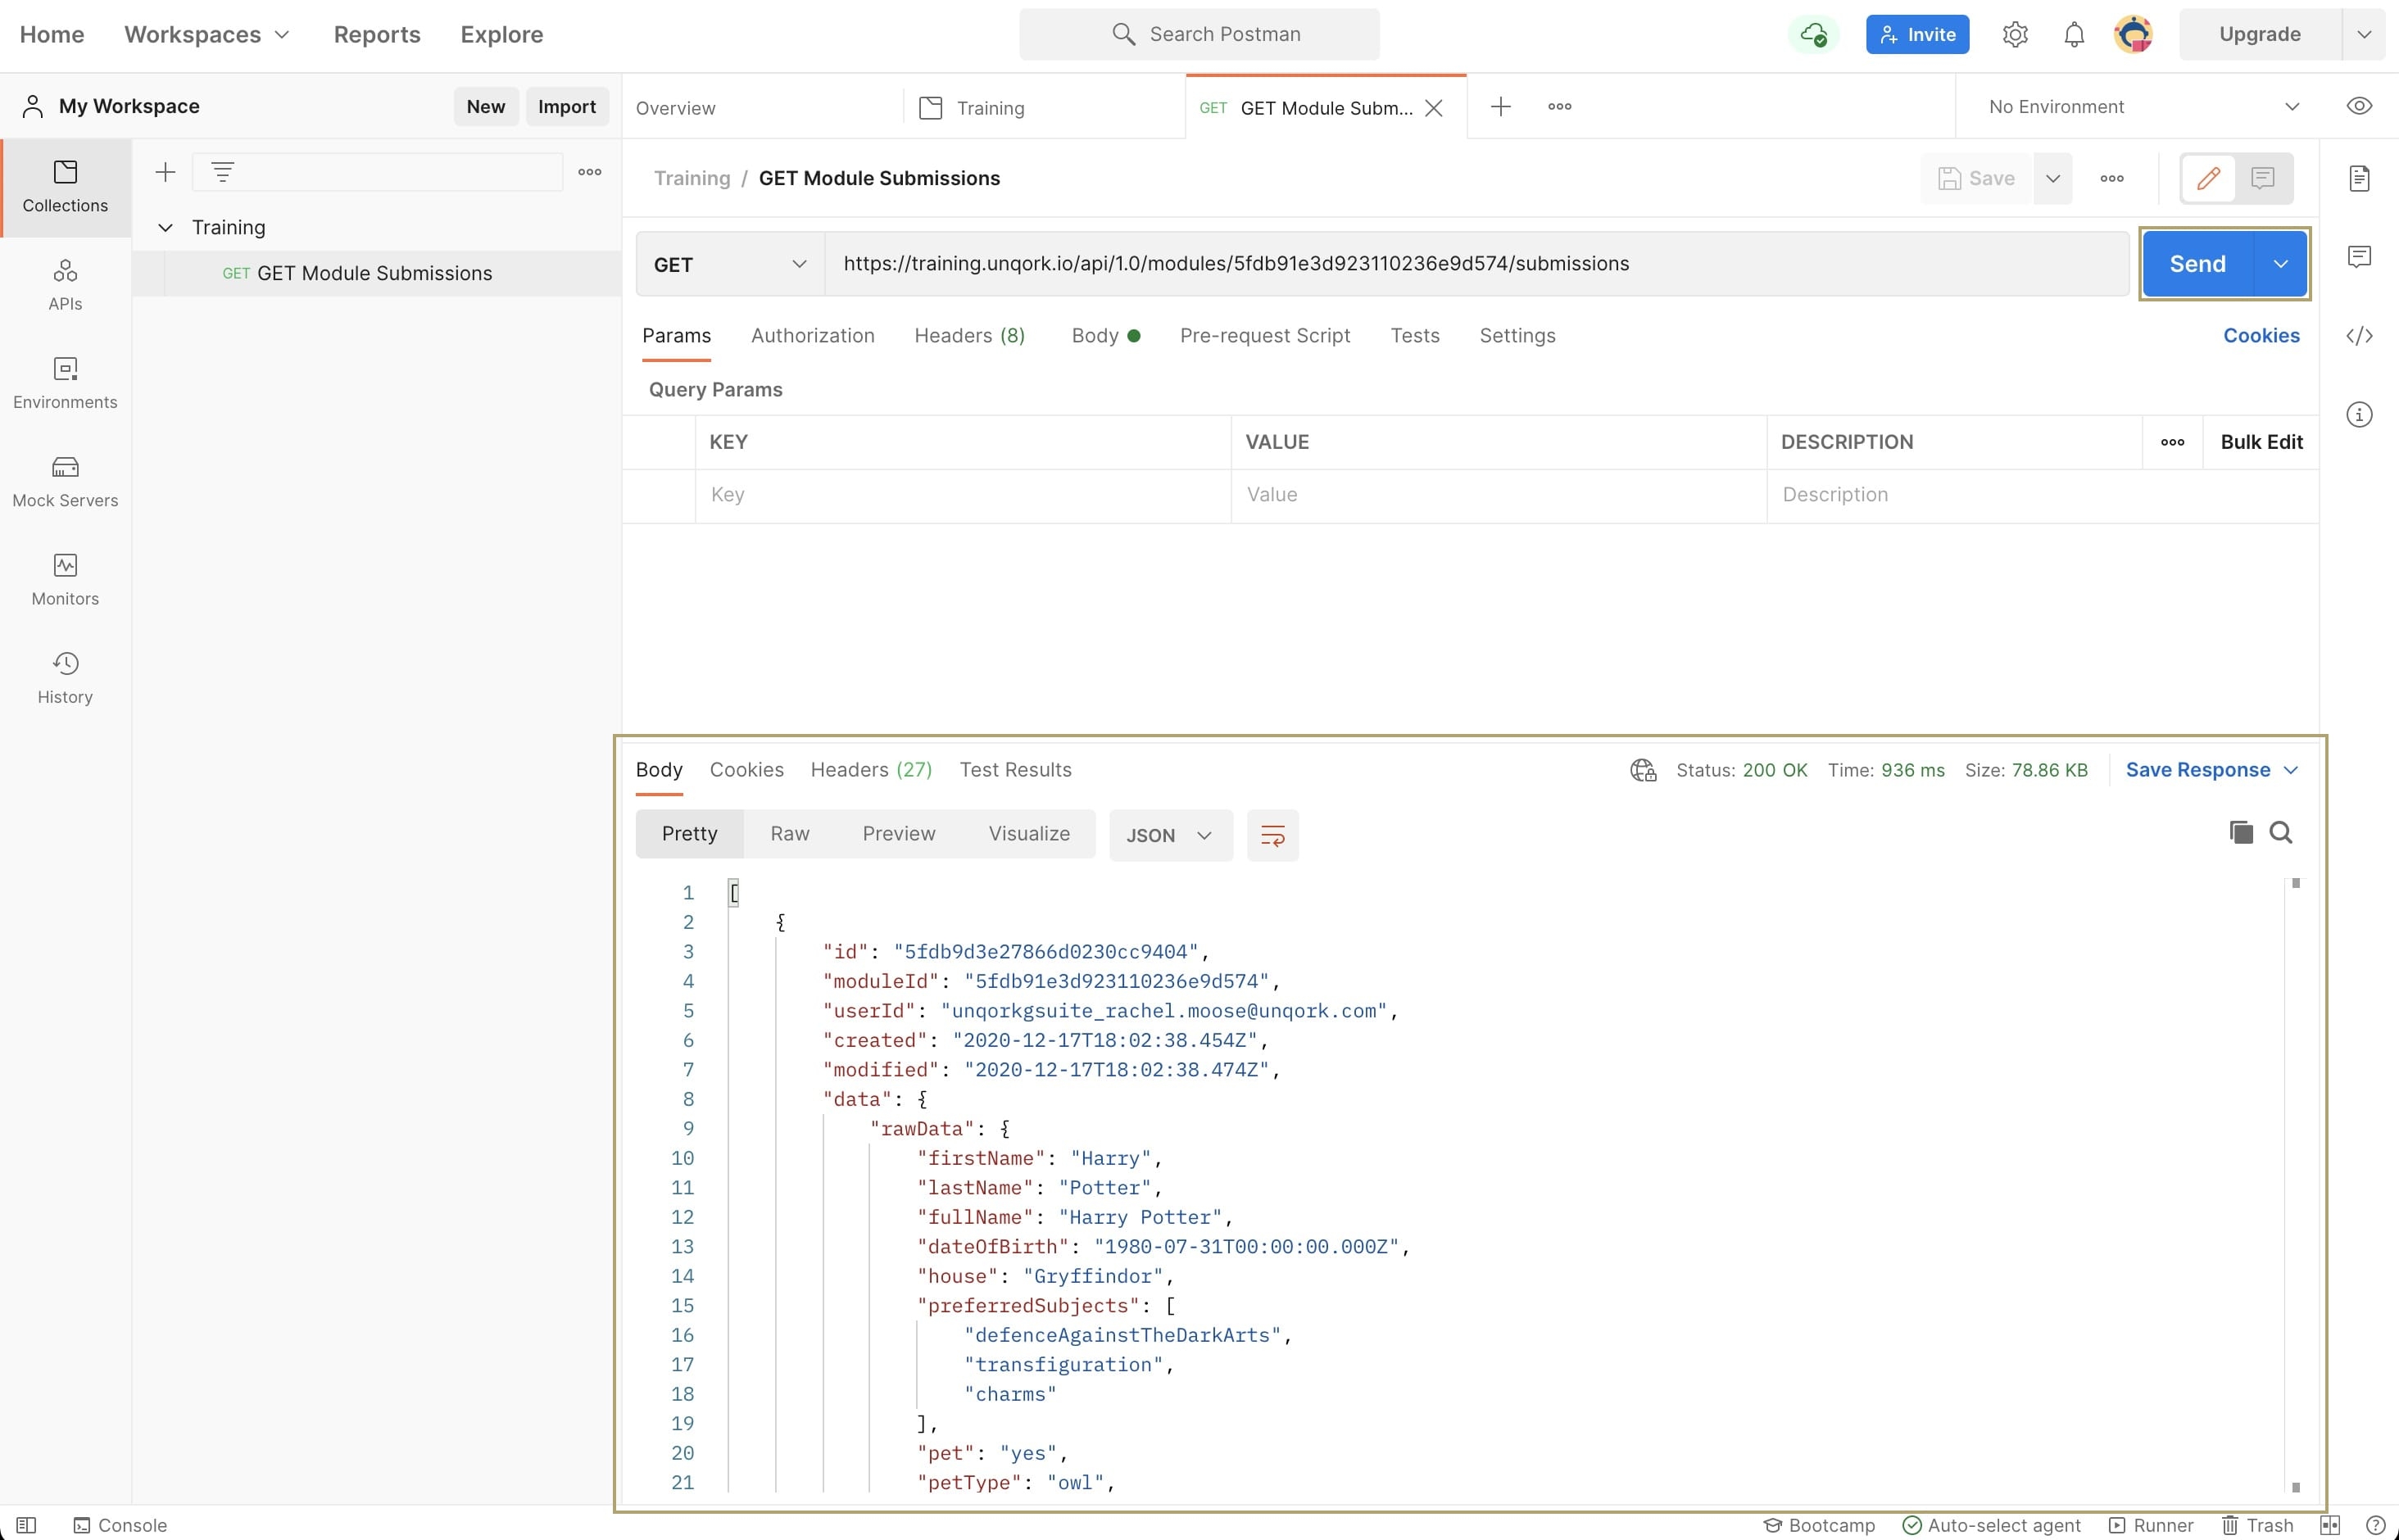
Task: Open help icon in status bar
Action: point(2376,1525)
